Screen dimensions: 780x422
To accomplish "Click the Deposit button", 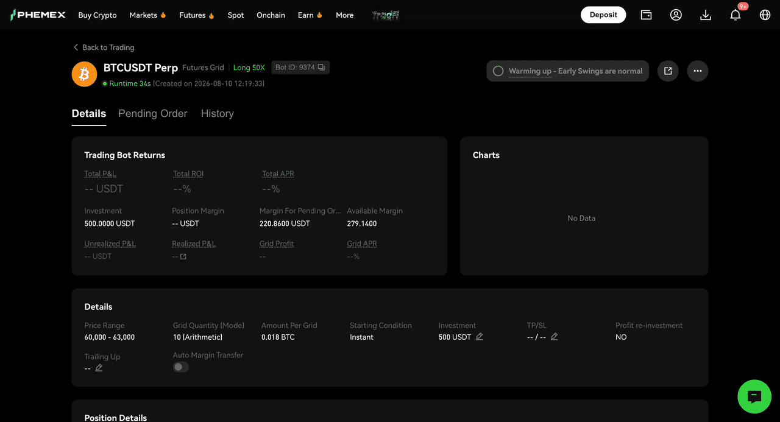I will pyautogui.click(x=603, y=15).
